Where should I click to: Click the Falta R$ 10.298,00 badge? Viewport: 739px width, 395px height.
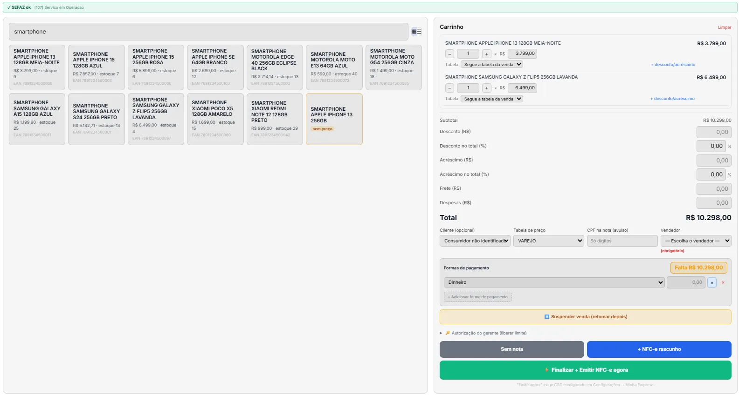click(x=698, y=268)
